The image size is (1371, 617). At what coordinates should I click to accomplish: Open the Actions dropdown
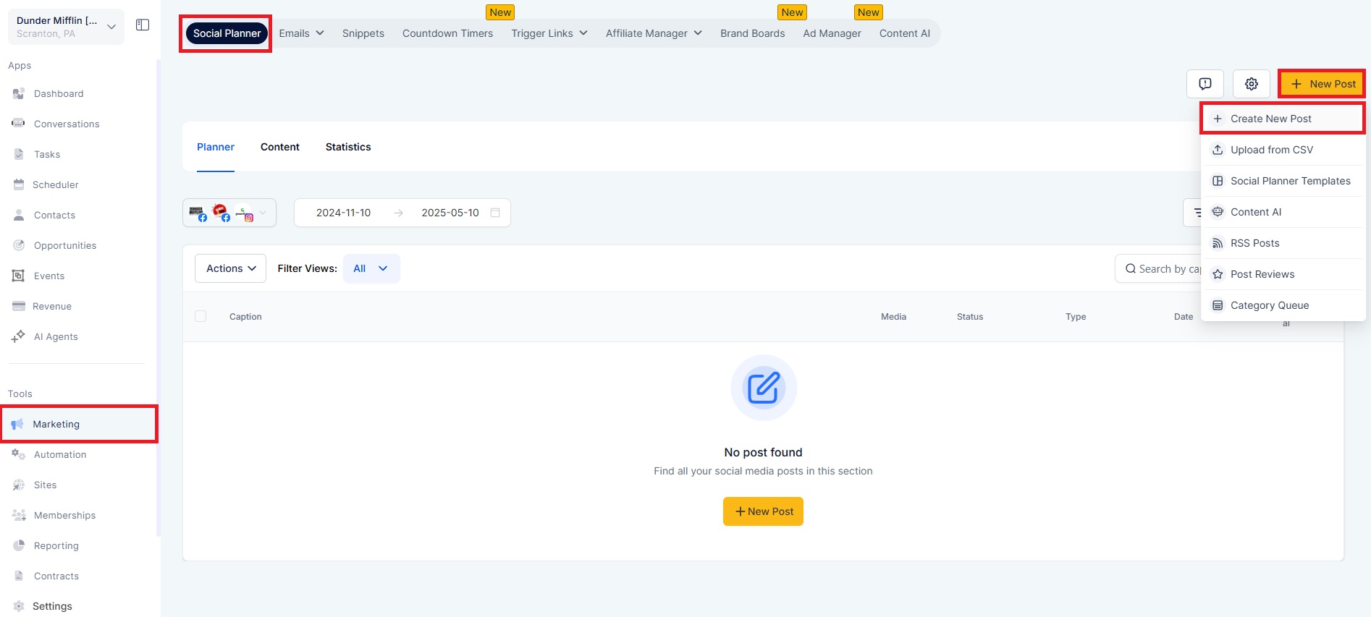pos(230,268)
